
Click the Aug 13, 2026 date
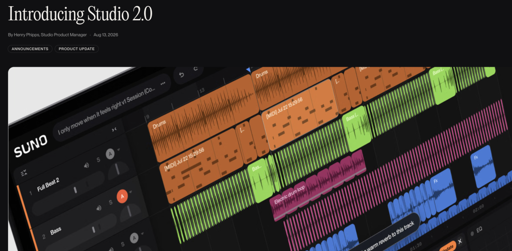pos(106,35)
